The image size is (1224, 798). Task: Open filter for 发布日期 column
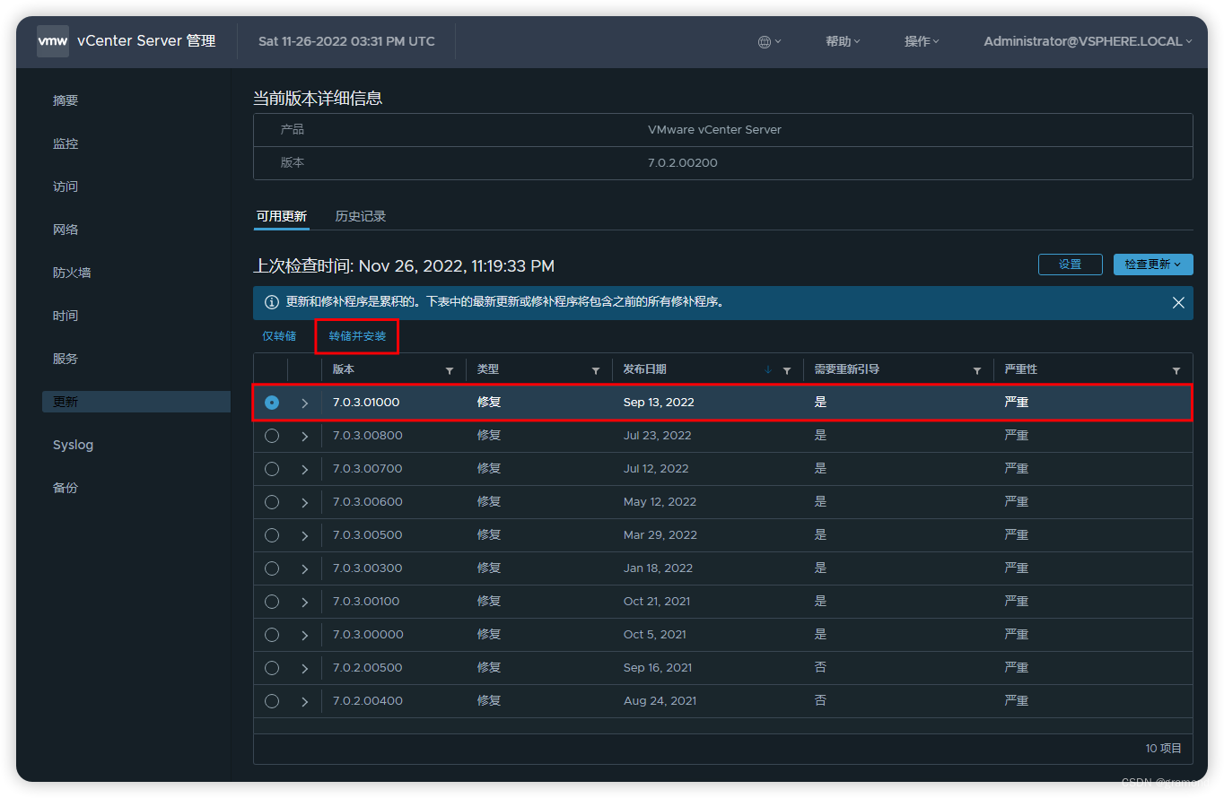point(787,370)
